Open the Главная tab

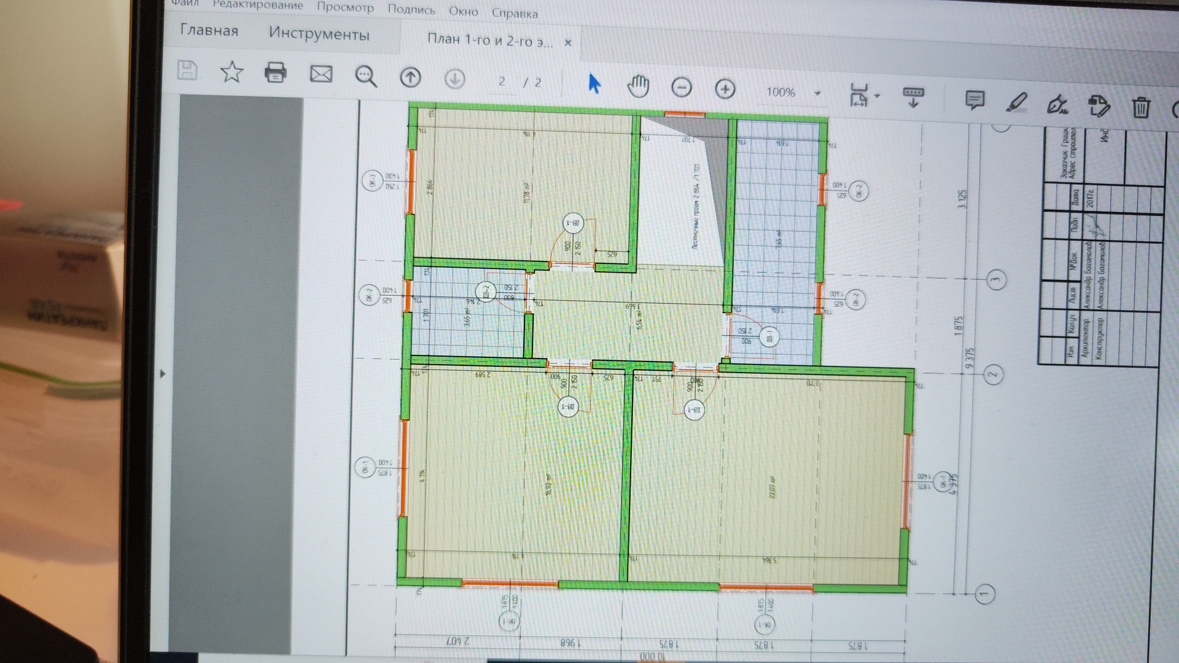coord(209,31)
